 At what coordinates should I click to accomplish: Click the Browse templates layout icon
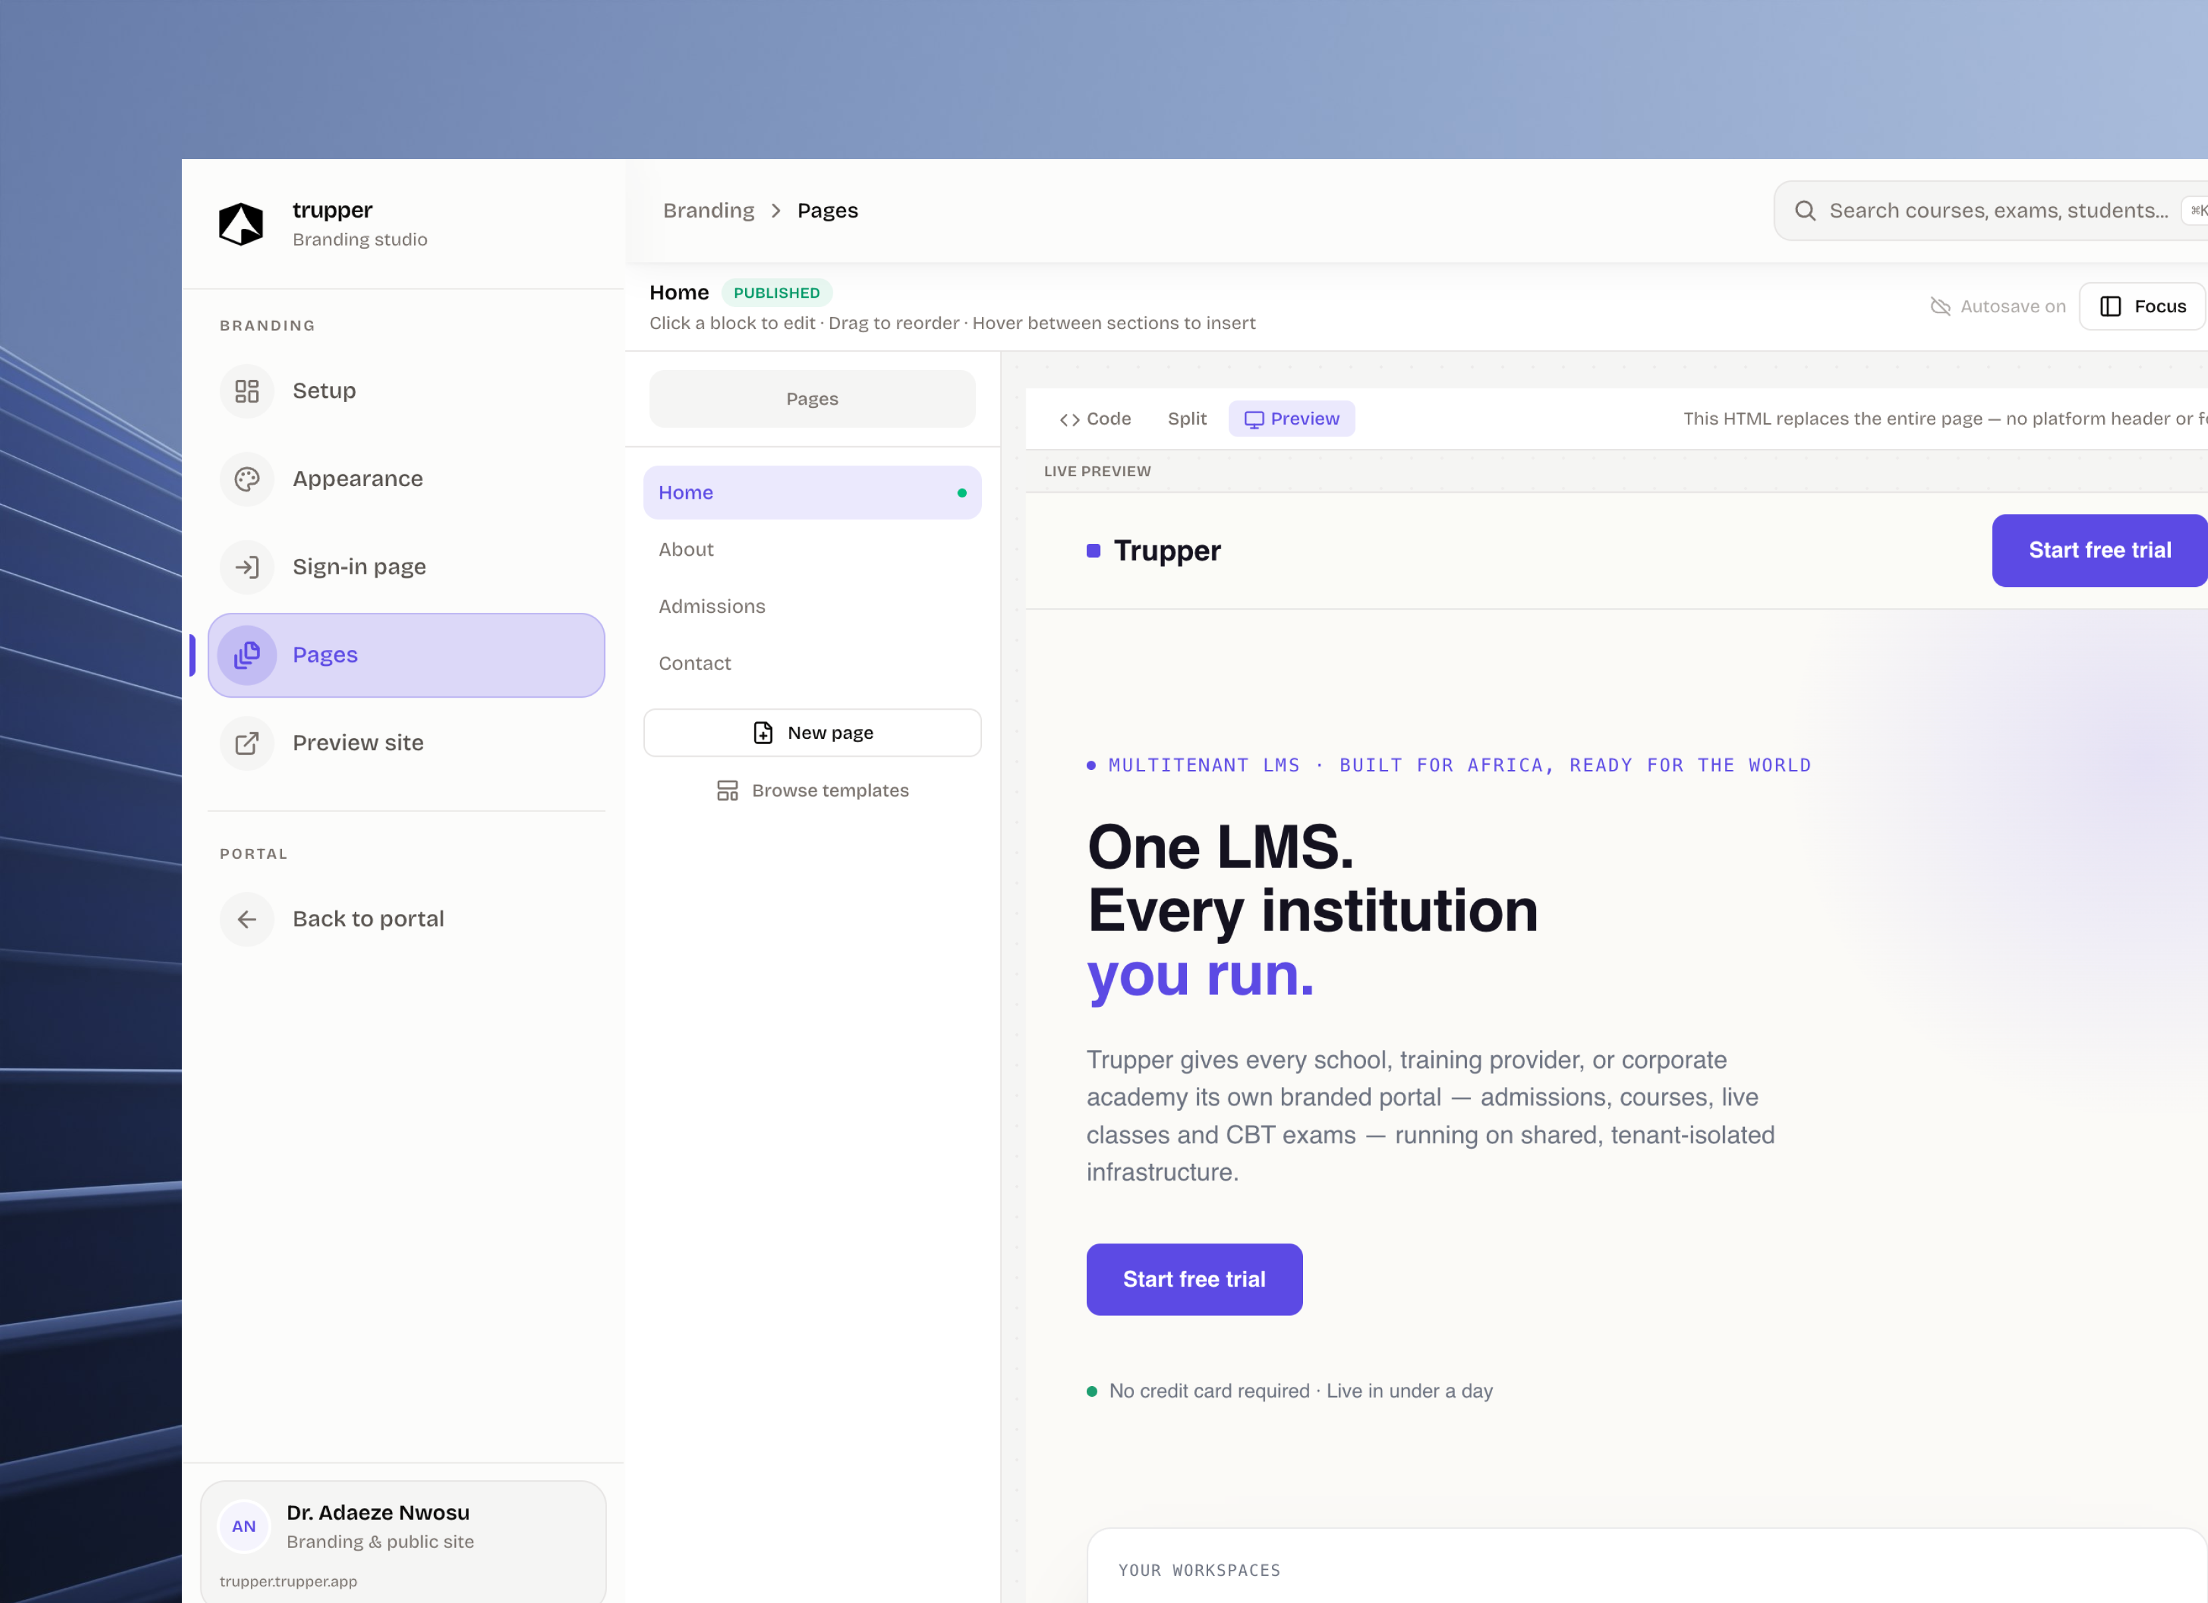pos(727,791)
